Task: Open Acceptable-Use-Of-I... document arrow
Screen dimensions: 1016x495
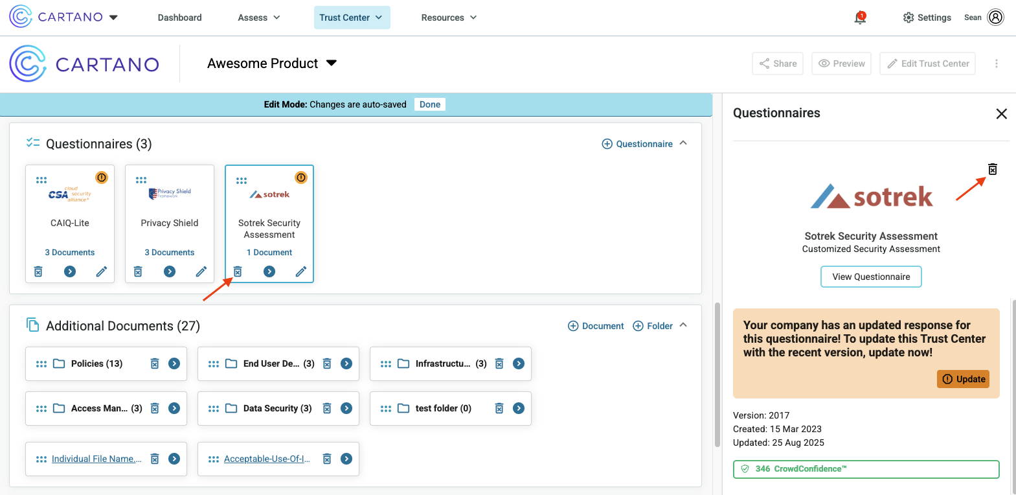Action: (346, 459)
